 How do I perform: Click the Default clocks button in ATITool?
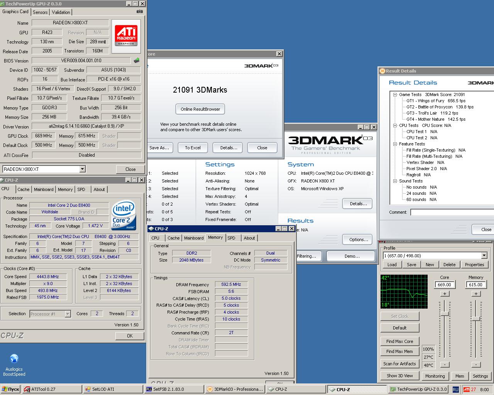tap(399, 328)
